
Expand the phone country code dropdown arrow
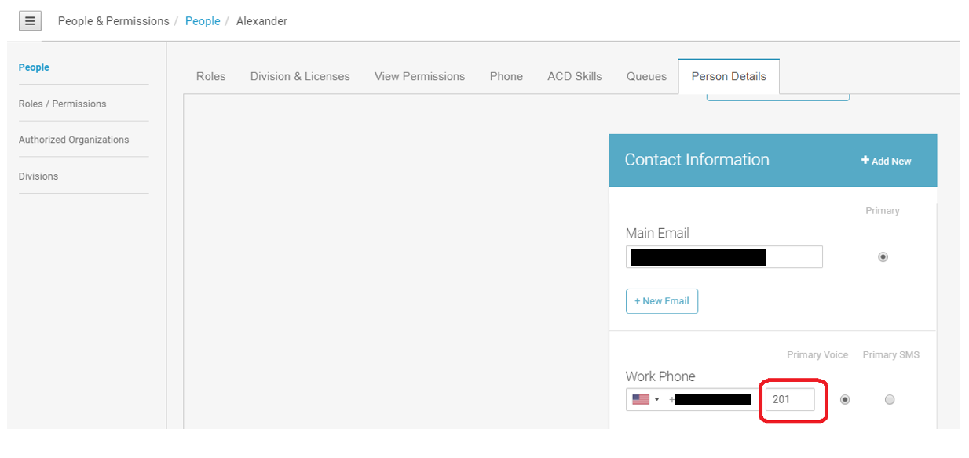(x=657, y=399)
